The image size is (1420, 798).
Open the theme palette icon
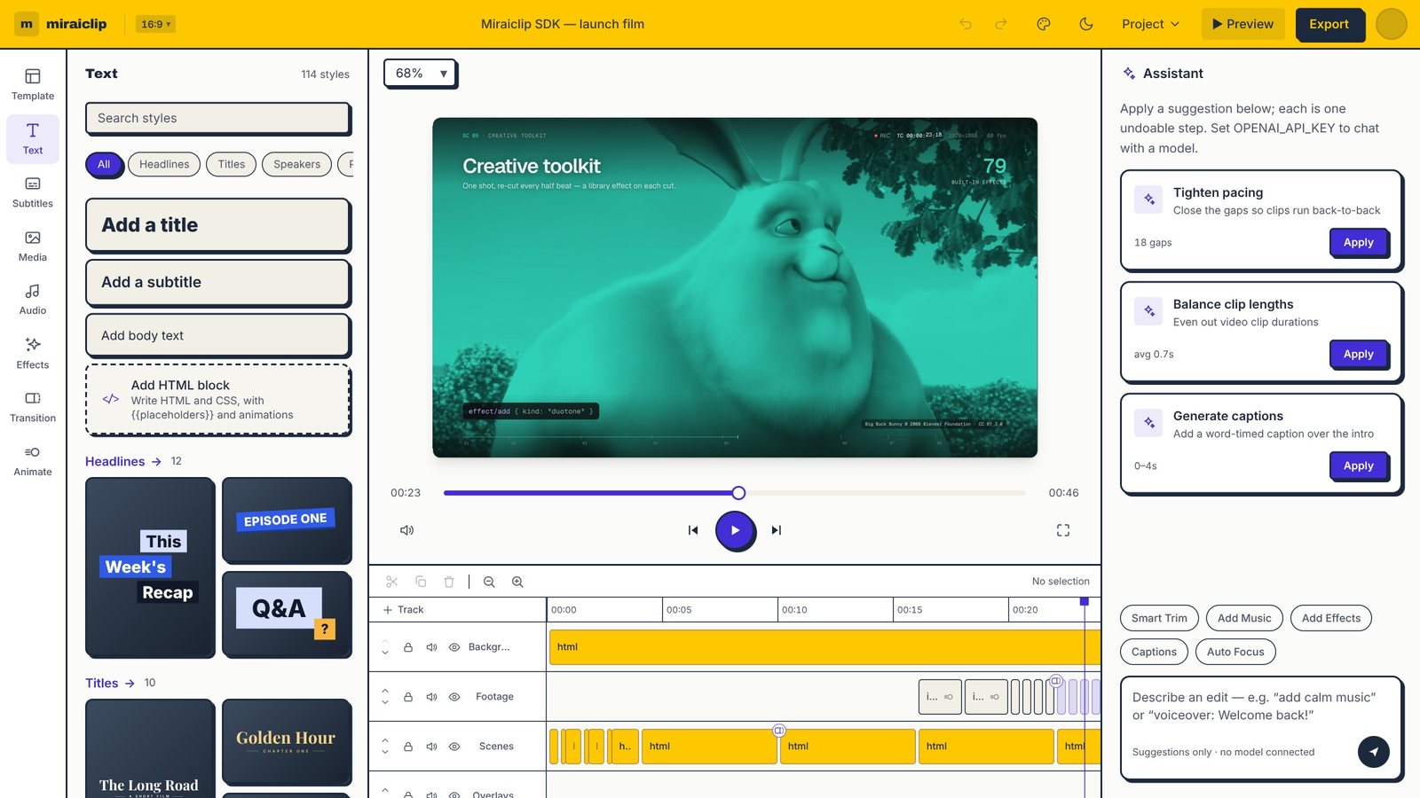click(1044, 24)
